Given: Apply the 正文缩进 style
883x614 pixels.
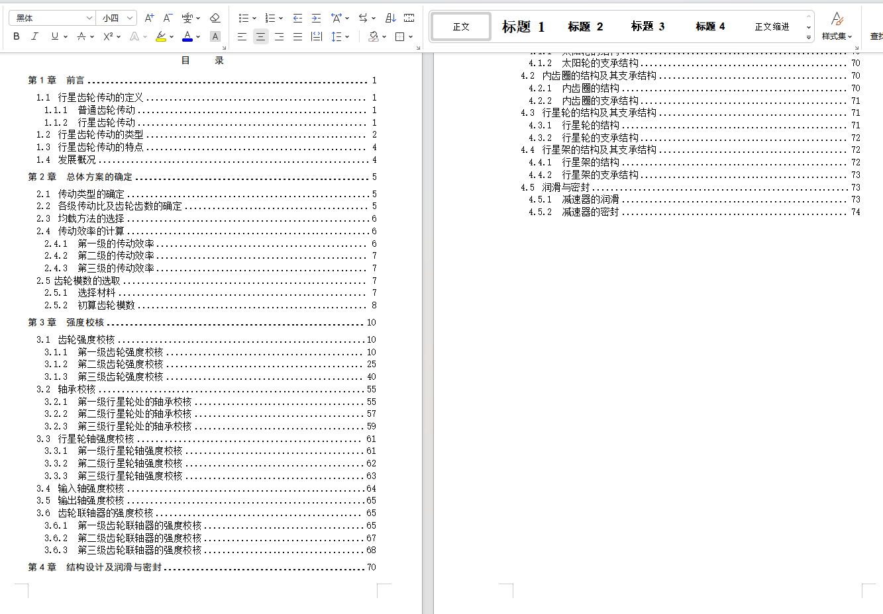Looking at the screenshot, I should [772, 26].
